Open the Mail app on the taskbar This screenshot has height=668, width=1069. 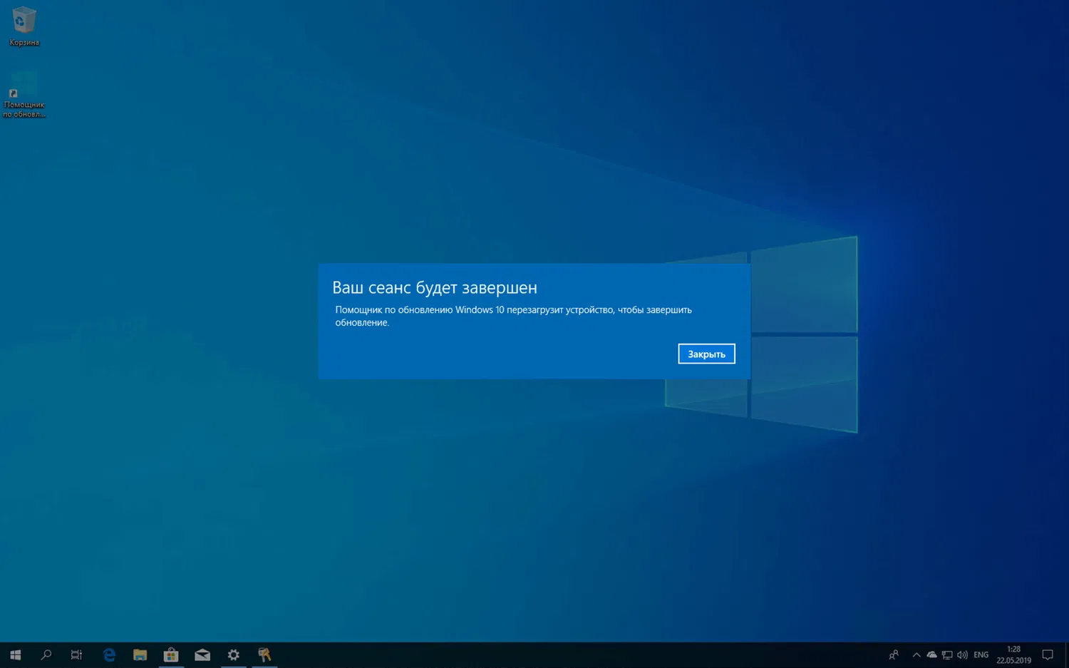pos(202,654)
